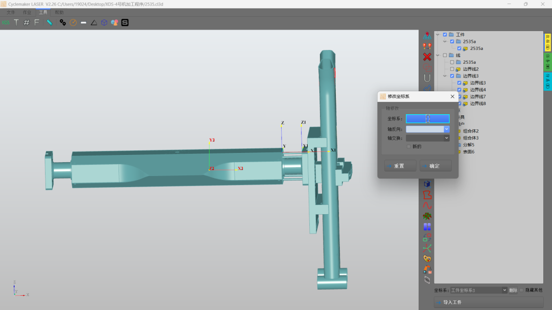Select the red sine curve icon
This screenshot has height=310, width=552.
(x=427, y=205)
